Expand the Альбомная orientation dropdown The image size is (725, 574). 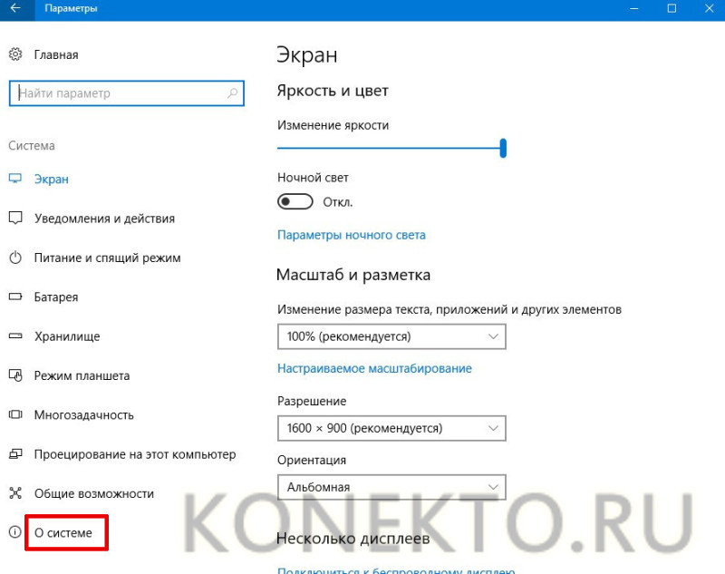click(391, 487)
